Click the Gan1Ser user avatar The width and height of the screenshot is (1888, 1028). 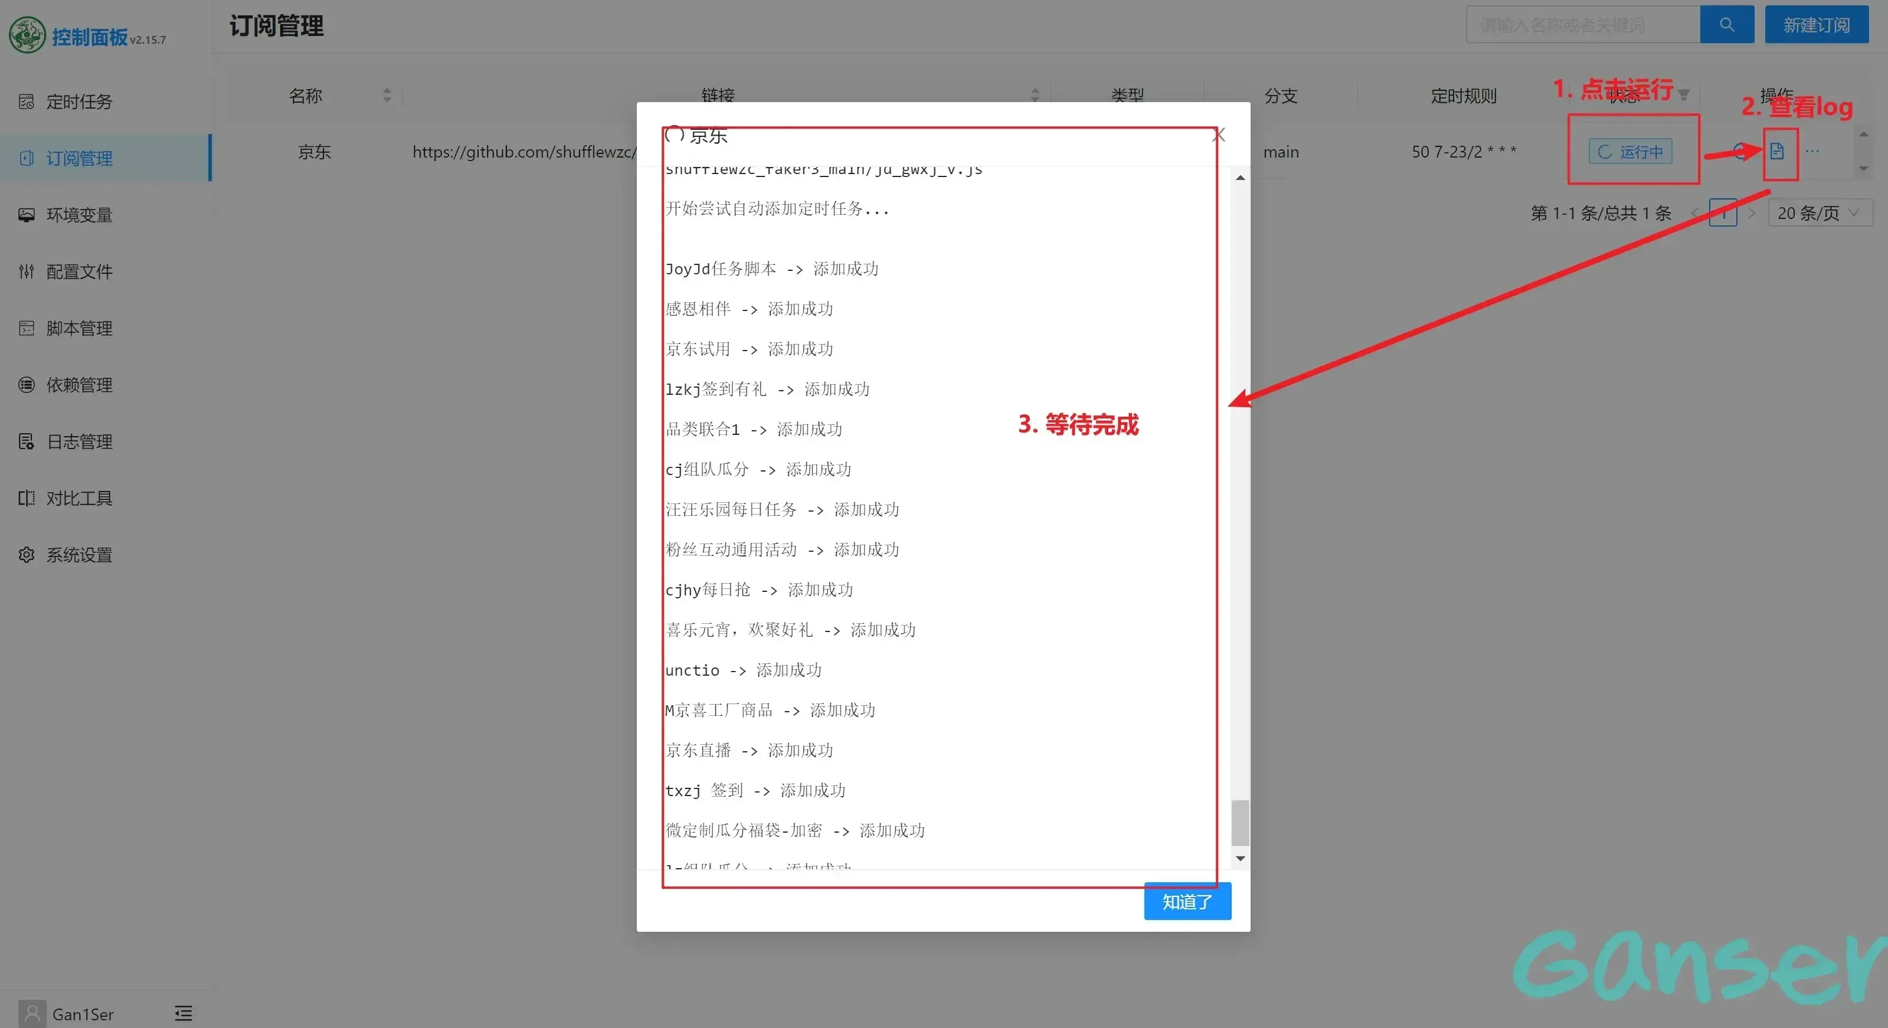32,1013
